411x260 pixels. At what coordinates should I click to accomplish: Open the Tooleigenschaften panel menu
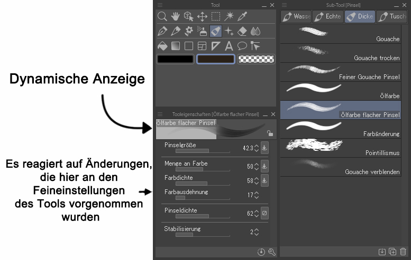tap(159, 114)
